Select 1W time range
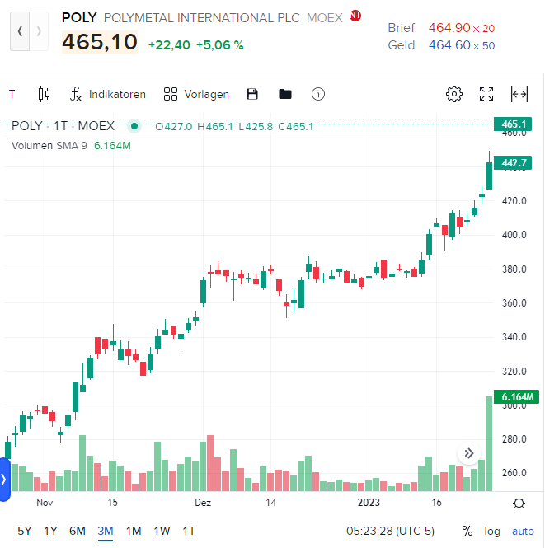Viewport: 545px width, 548px height. [x=162, y=531]
